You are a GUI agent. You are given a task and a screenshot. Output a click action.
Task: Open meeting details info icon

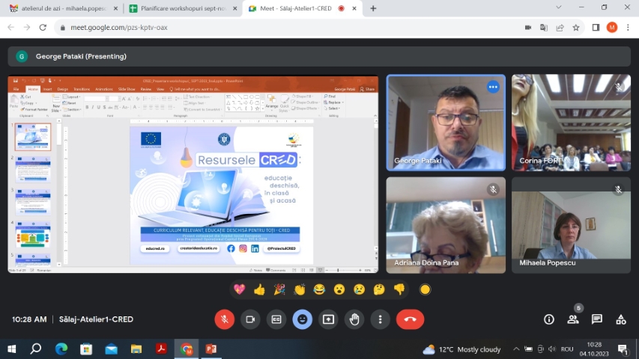[x=549, y=319]
